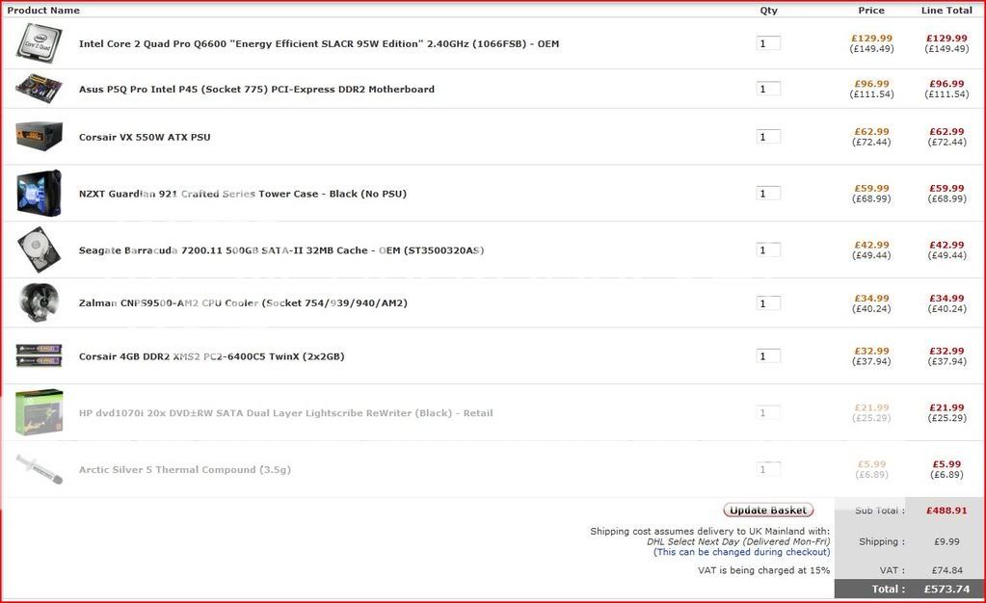Click the £32.99 price for Corsair memory
Screen dimensions: 986x603
pos(871,351)
